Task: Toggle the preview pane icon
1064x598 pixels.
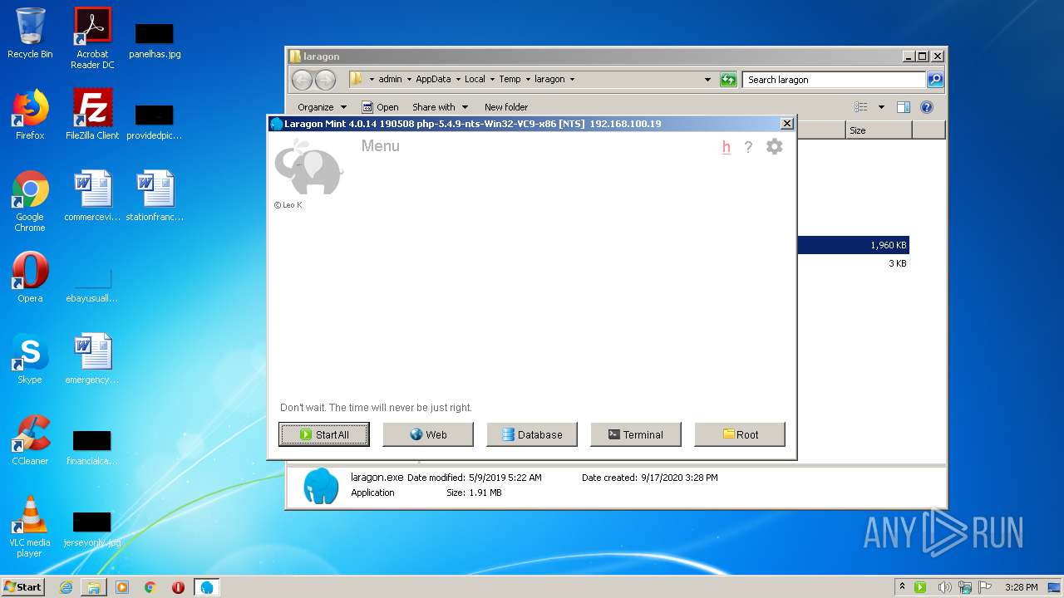Action: [904, 107]
